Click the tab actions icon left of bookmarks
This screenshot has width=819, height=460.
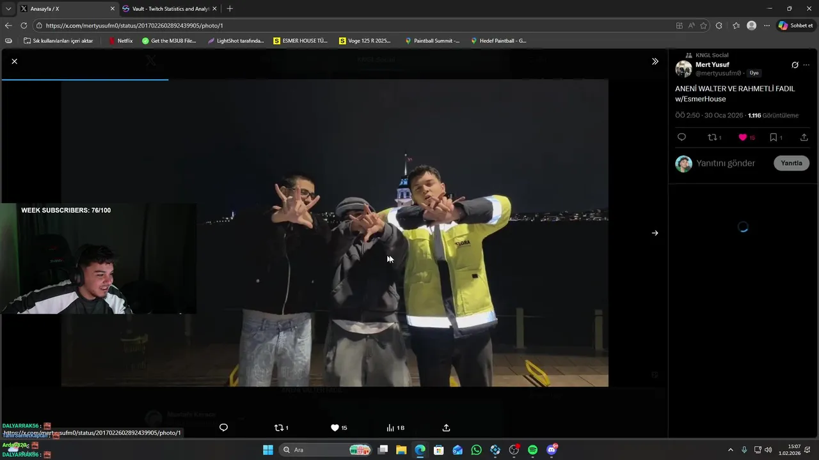(x=8, y=41)
